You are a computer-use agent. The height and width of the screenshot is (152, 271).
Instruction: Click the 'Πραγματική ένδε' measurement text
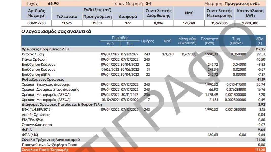pos(242,4)
